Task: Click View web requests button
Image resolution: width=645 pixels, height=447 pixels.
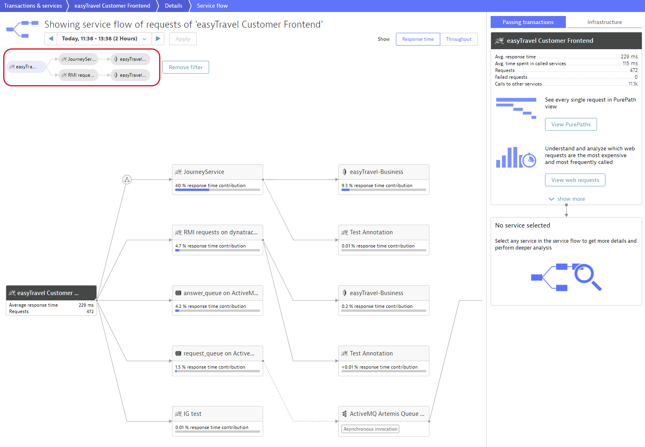Action: point(575,180)
